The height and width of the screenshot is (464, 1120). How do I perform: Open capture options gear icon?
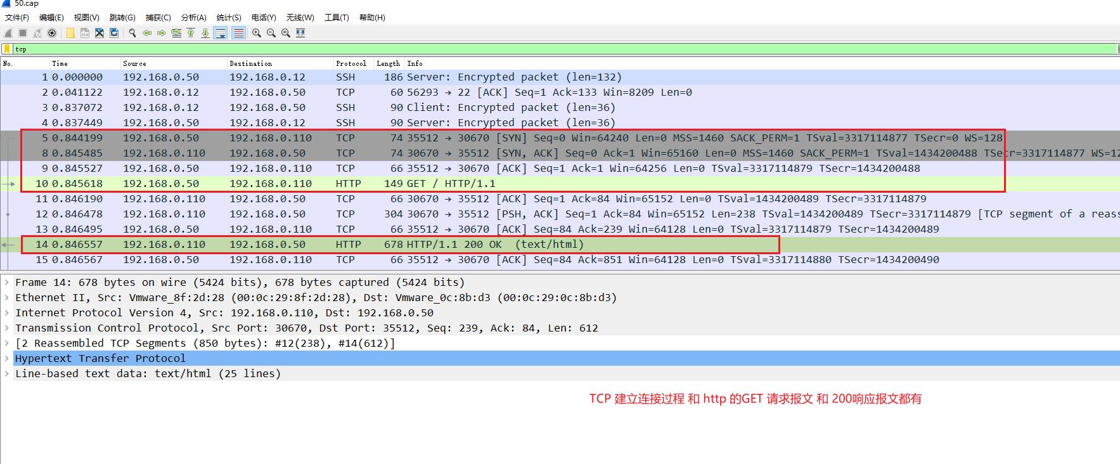pyautogui.click(x=52, y=33)
